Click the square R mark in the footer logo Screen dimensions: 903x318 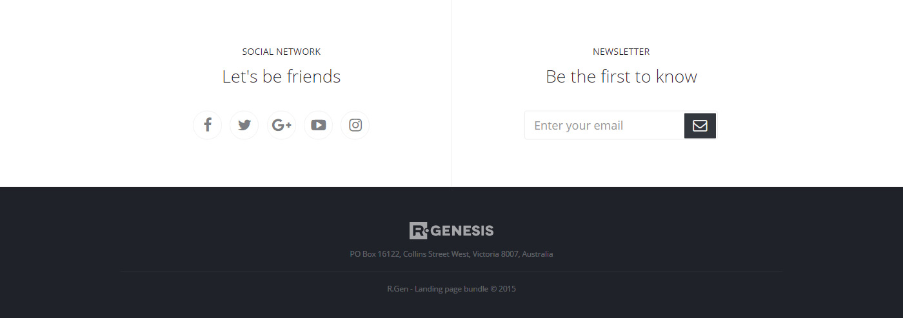418,230
